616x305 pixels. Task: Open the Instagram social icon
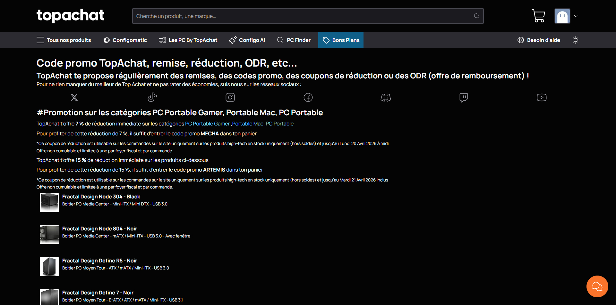click(230, 97)
